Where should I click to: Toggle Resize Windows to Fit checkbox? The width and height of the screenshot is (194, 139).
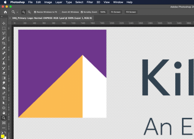[x=35, y=12]
